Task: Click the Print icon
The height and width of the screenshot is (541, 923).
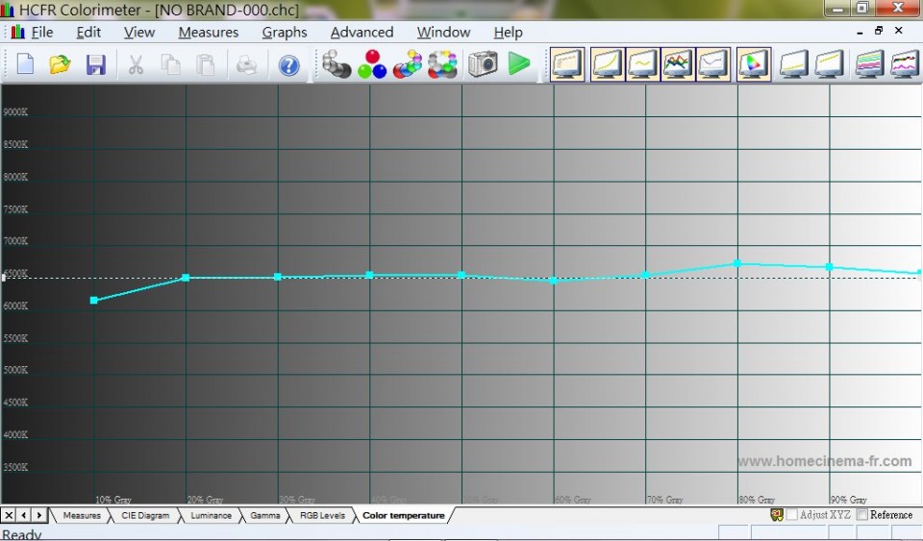Action: [x=247, y=64]
